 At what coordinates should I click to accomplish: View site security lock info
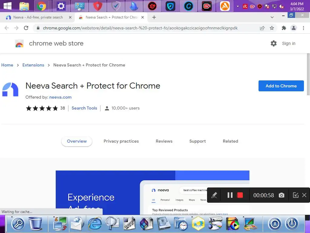click(x=38, y=28)
